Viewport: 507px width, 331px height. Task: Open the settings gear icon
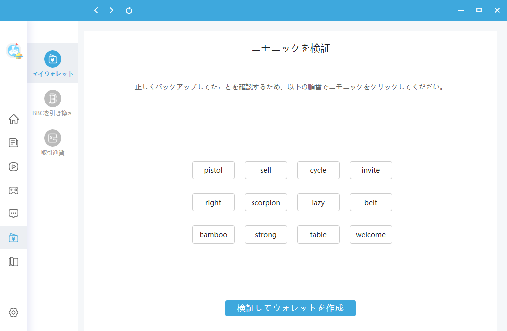(x=14, y=312)
